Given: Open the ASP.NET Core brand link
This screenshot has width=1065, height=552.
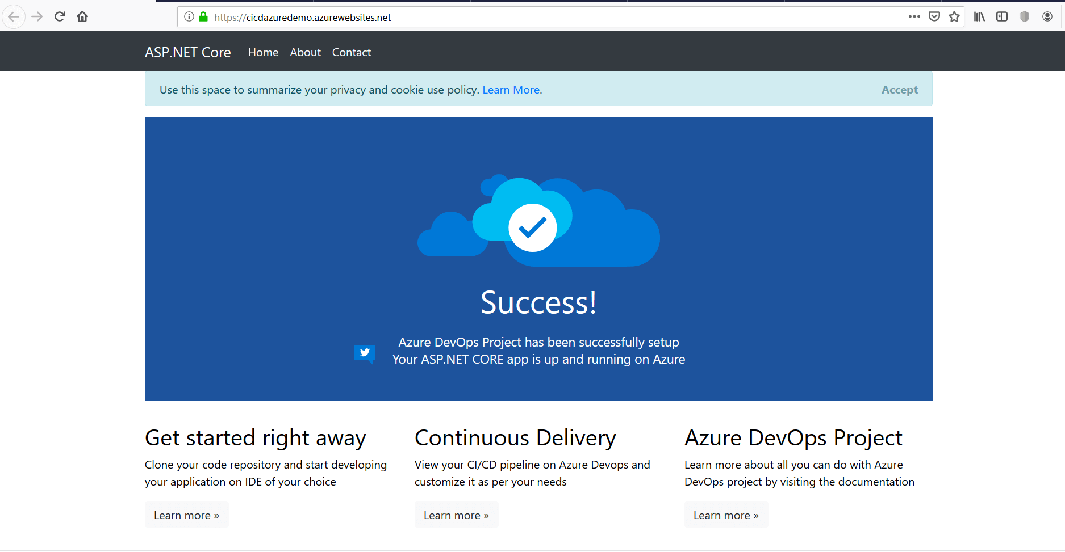Looking at the screenshot, I should 188,52.
